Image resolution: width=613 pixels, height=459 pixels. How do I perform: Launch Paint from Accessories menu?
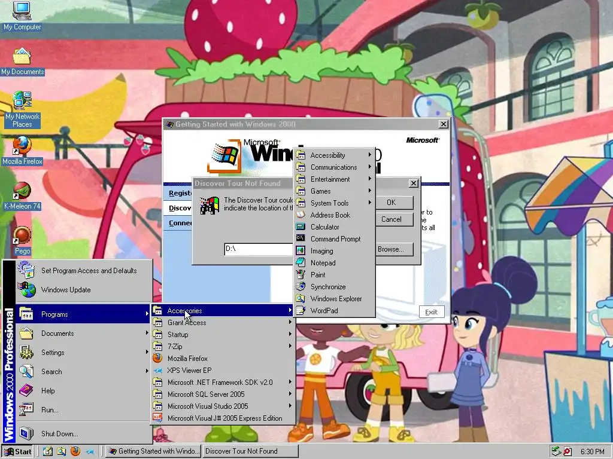[x=334, y=275]
